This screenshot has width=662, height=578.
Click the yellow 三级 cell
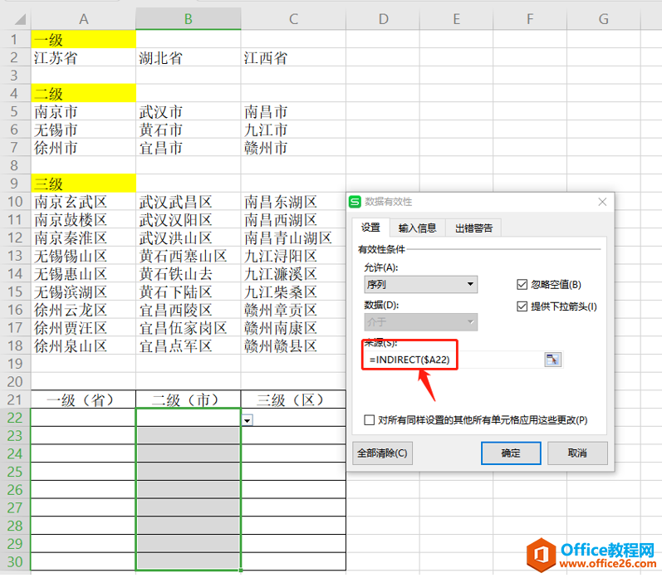coord(83,184)
